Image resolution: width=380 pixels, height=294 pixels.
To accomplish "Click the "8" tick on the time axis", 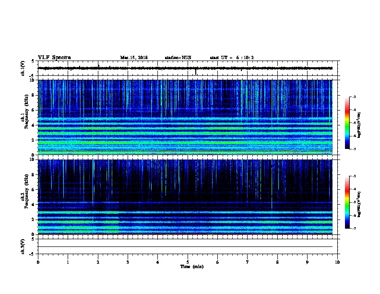I will [x=277, y=262].
